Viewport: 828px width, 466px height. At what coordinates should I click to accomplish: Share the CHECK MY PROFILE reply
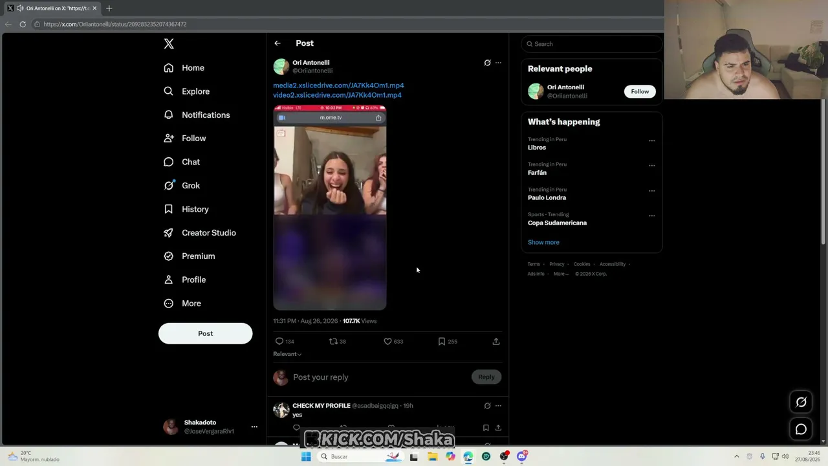point(498,428)
